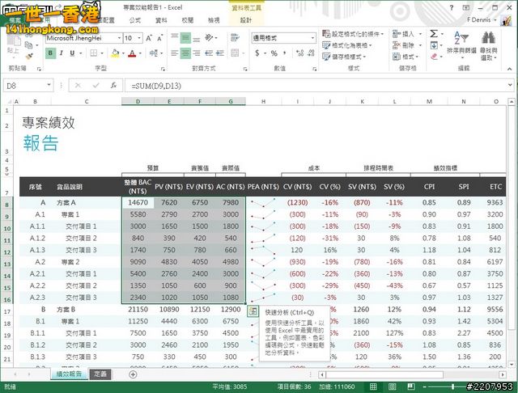Open the font size dropdown

[138, 38]
